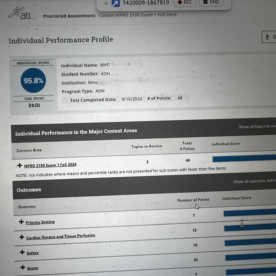Screen dimensions: 276x276
Task: Click the Priority Setting individual score bar
Action: [249, 213]
